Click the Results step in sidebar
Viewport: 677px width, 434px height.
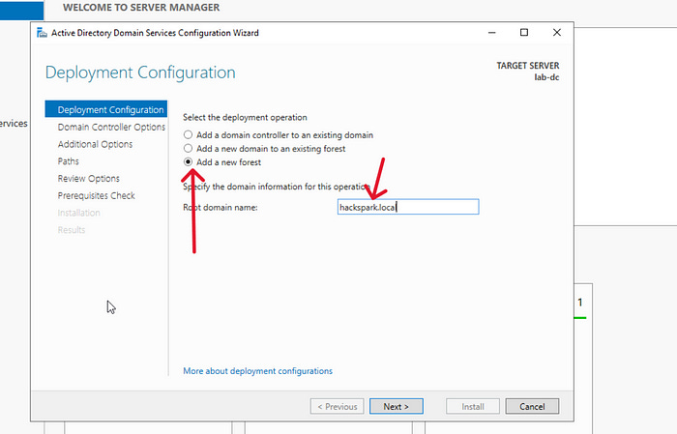coord(72,230)
